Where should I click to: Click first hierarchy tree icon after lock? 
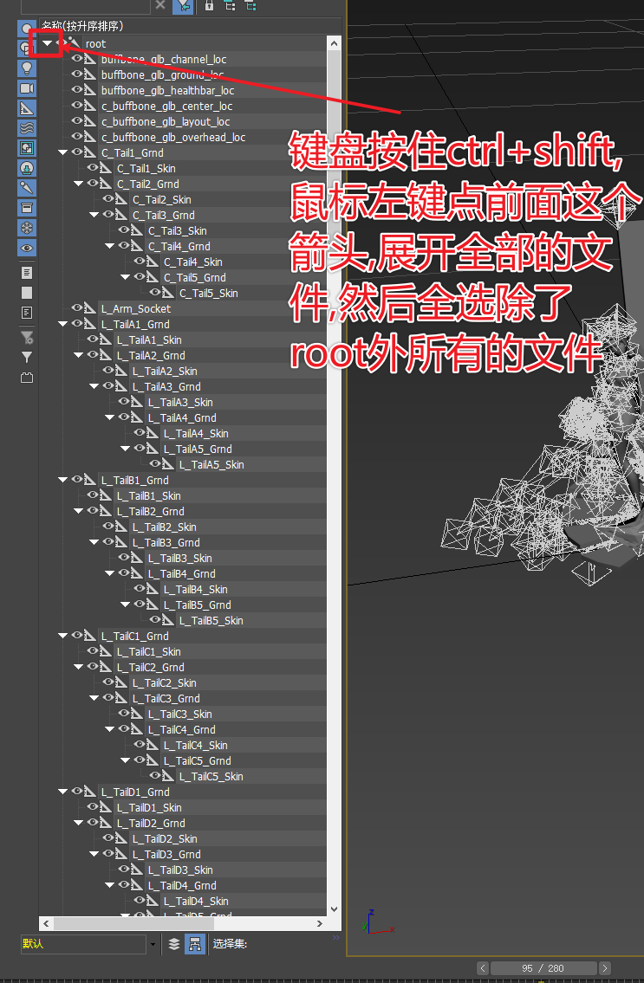pos(230,6)
